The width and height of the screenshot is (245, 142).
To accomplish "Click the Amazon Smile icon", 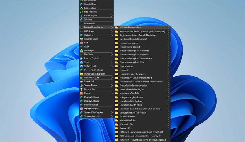I will coord(81,39).
